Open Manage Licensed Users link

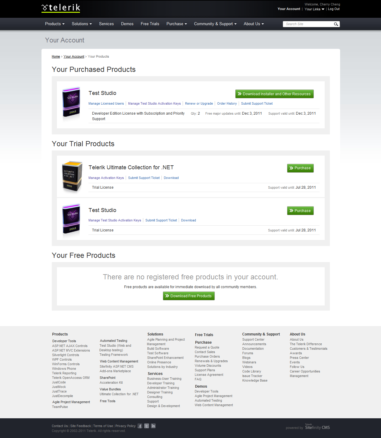pos(106,103)
